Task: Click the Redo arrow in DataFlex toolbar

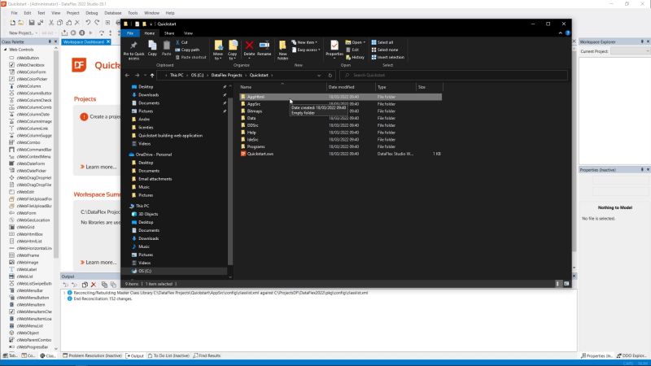Action: [97, 23]
